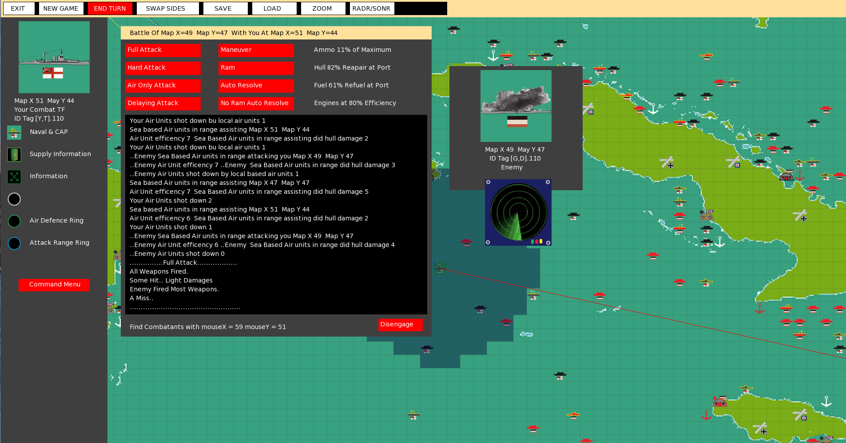Screen dimensions: 846x443
Task: Click the green Information icon
Action: 14,176
